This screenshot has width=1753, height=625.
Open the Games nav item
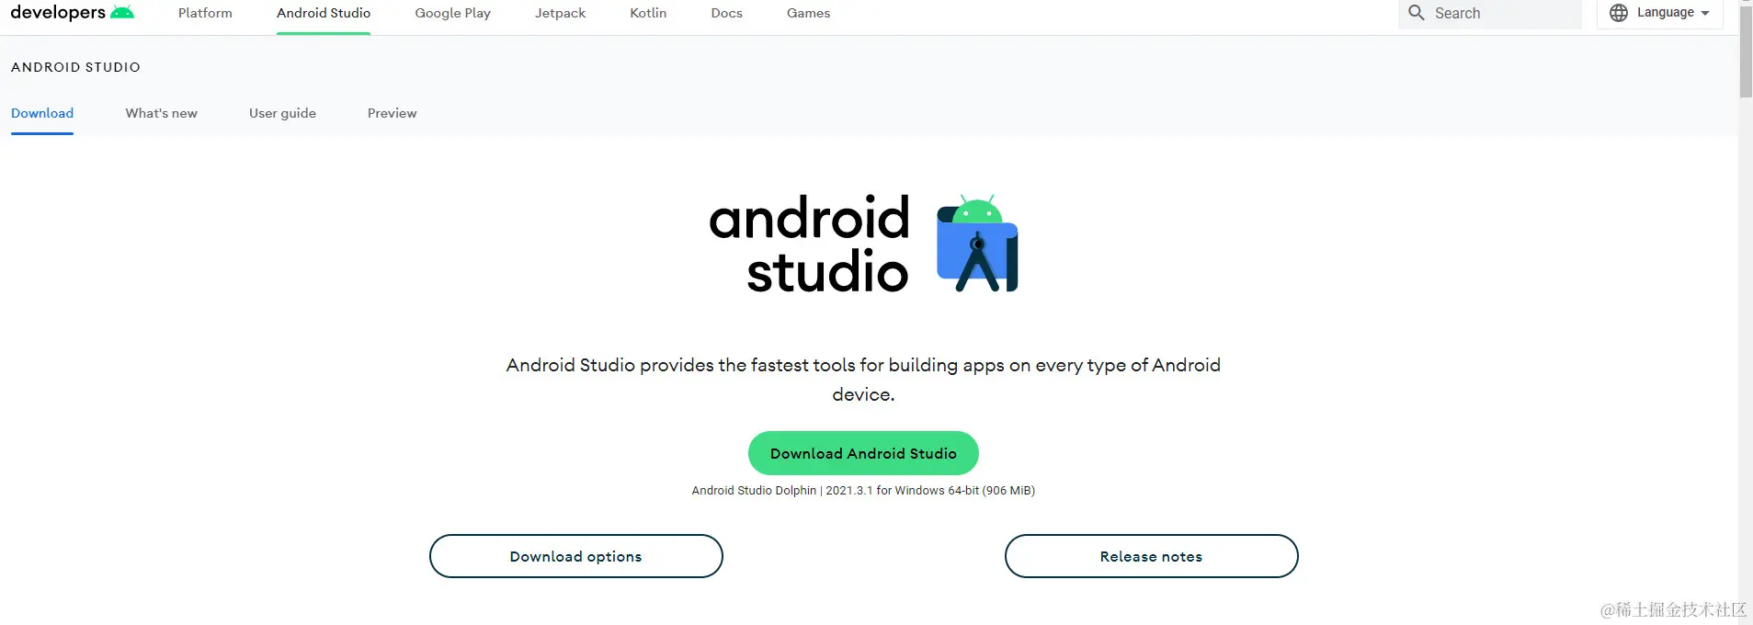(808, 13)
